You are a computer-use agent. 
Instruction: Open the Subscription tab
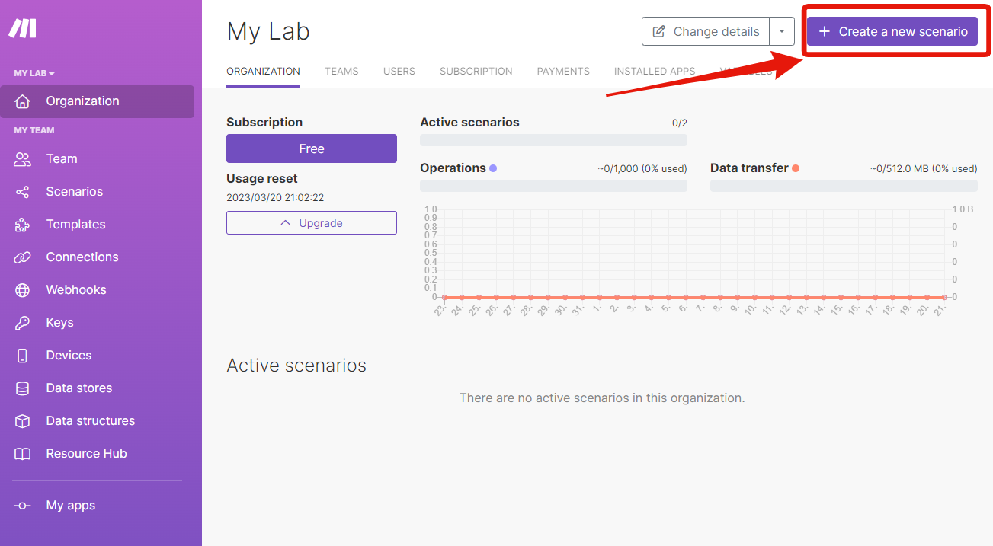click(476, 71)
